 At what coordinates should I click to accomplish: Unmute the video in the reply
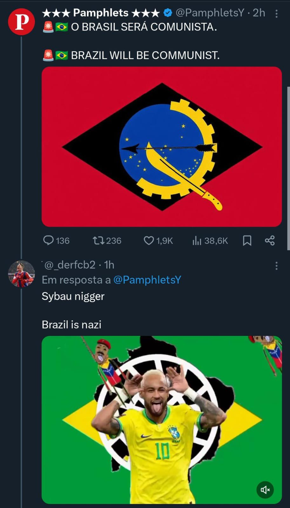(x=265, y=490)
